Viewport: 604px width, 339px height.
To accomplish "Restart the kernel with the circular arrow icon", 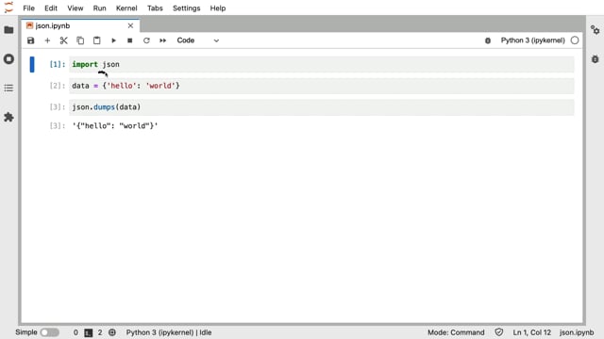I will [x=146, y=40].
